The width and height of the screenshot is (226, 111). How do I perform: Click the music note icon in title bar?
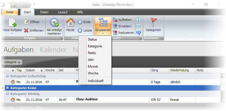(x=15, y=5)
